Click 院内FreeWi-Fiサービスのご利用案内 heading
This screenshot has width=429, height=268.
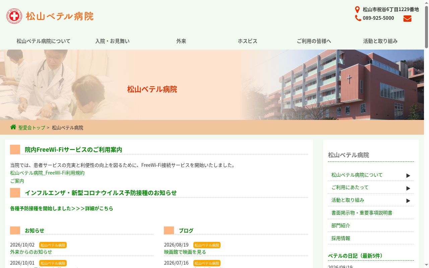tap(73, 149)
